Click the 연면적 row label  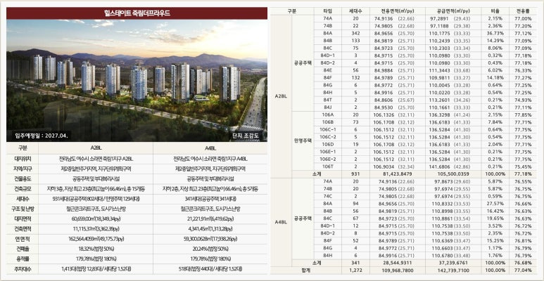(x=23, y=239)
